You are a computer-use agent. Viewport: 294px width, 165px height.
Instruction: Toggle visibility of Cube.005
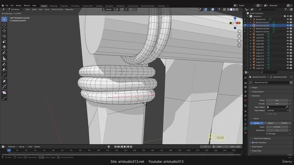288,35
